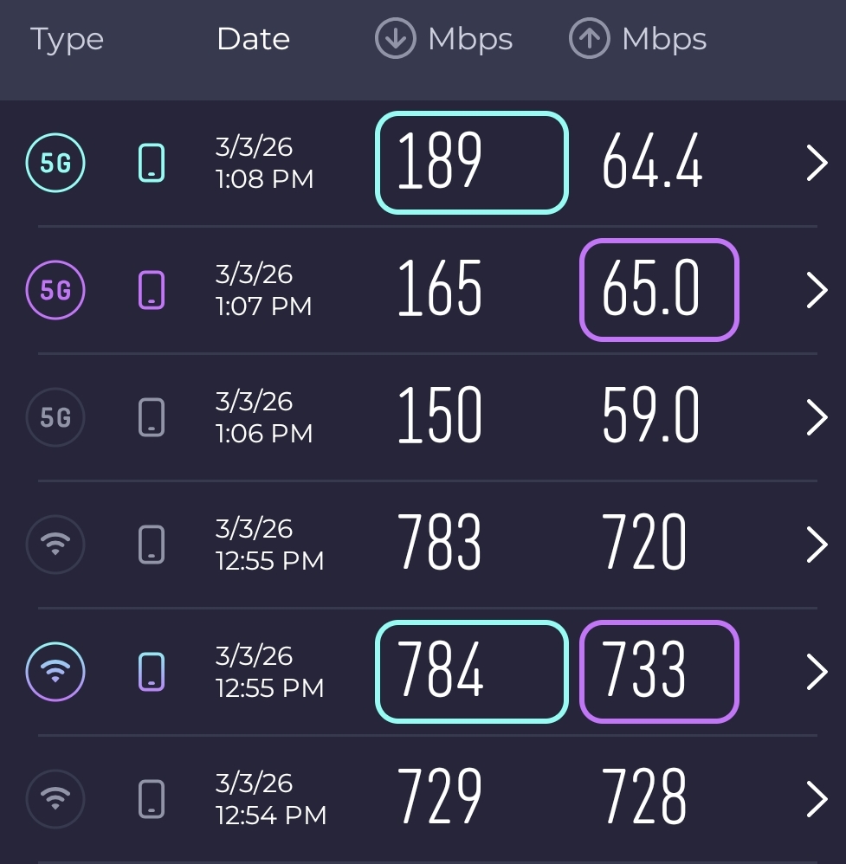Screen dimensions: 846x864
Task: Open the chevron for the 1:06 PM result
Action: [817, 417]
